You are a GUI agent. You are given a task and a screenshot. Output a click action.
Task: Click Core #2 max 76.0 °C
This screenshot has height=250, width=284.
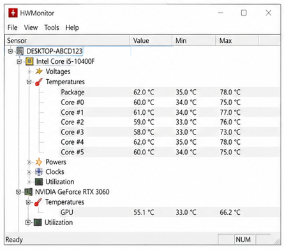230,122
